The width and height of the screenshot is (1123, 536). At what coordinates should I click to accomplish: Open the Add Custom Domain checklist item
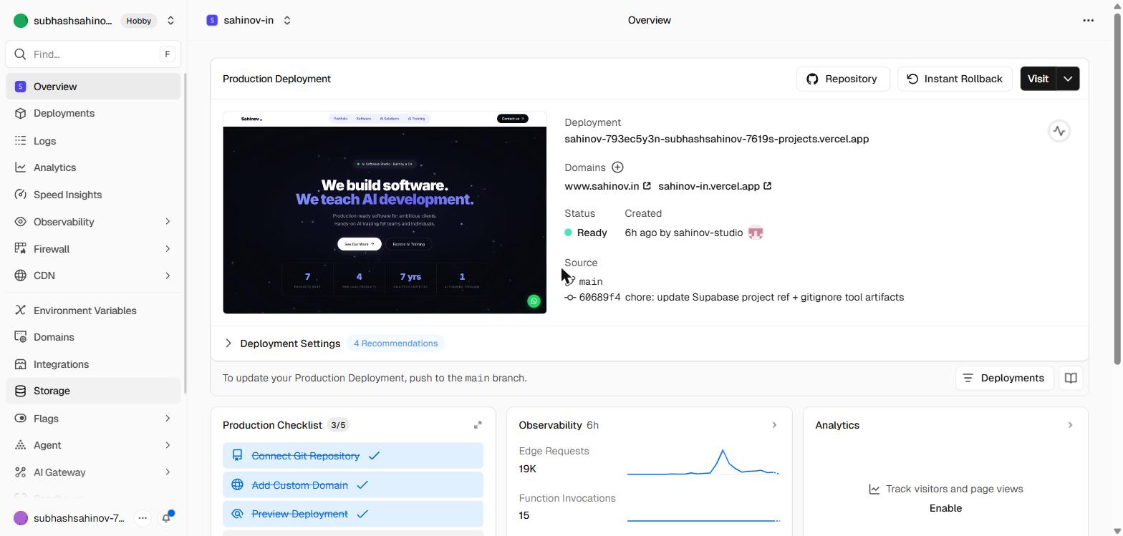point(353,485)
